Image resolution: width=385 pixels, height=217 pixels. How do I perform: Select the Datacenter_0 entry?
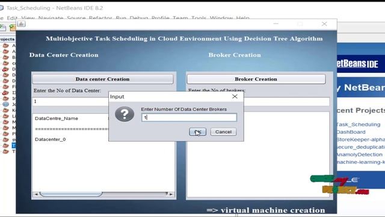[51, 139]
